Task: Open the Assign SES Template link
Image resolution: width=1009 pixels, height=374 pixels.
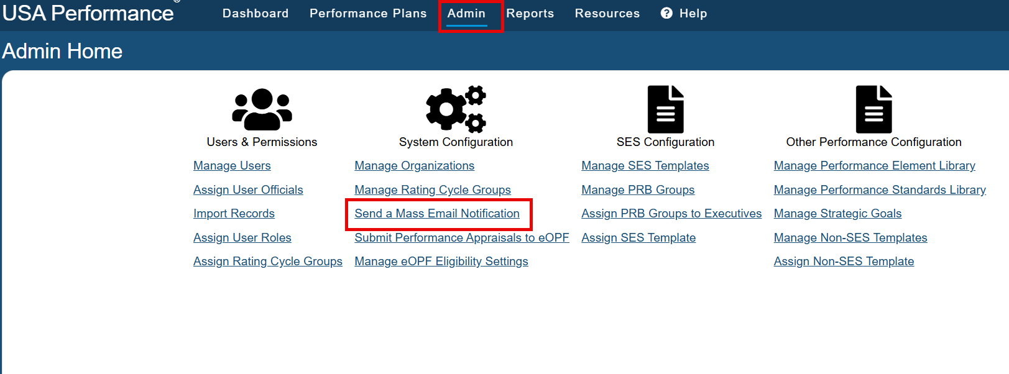Action: (638, 238)
